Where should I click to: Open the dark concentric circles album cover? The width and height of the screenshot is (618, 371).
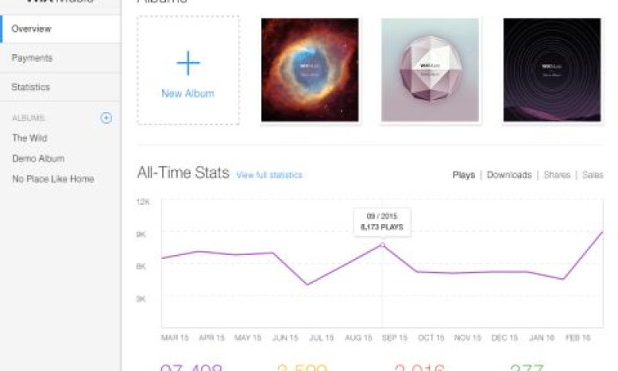tap(552, 70)
